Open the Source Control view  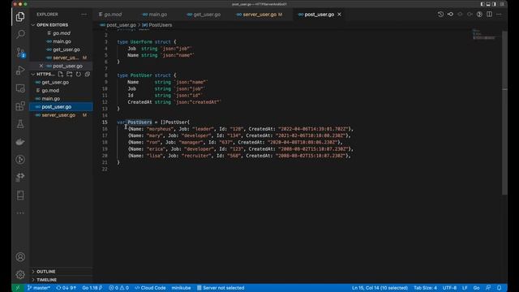[x=20, y=52]
